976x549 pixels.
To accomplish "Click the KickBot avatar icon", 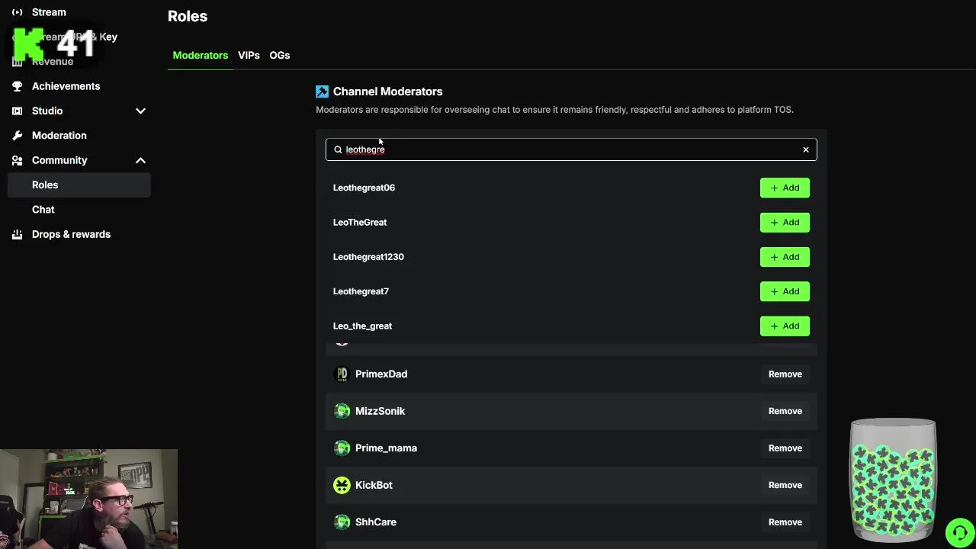I will [x=342, y=485].
